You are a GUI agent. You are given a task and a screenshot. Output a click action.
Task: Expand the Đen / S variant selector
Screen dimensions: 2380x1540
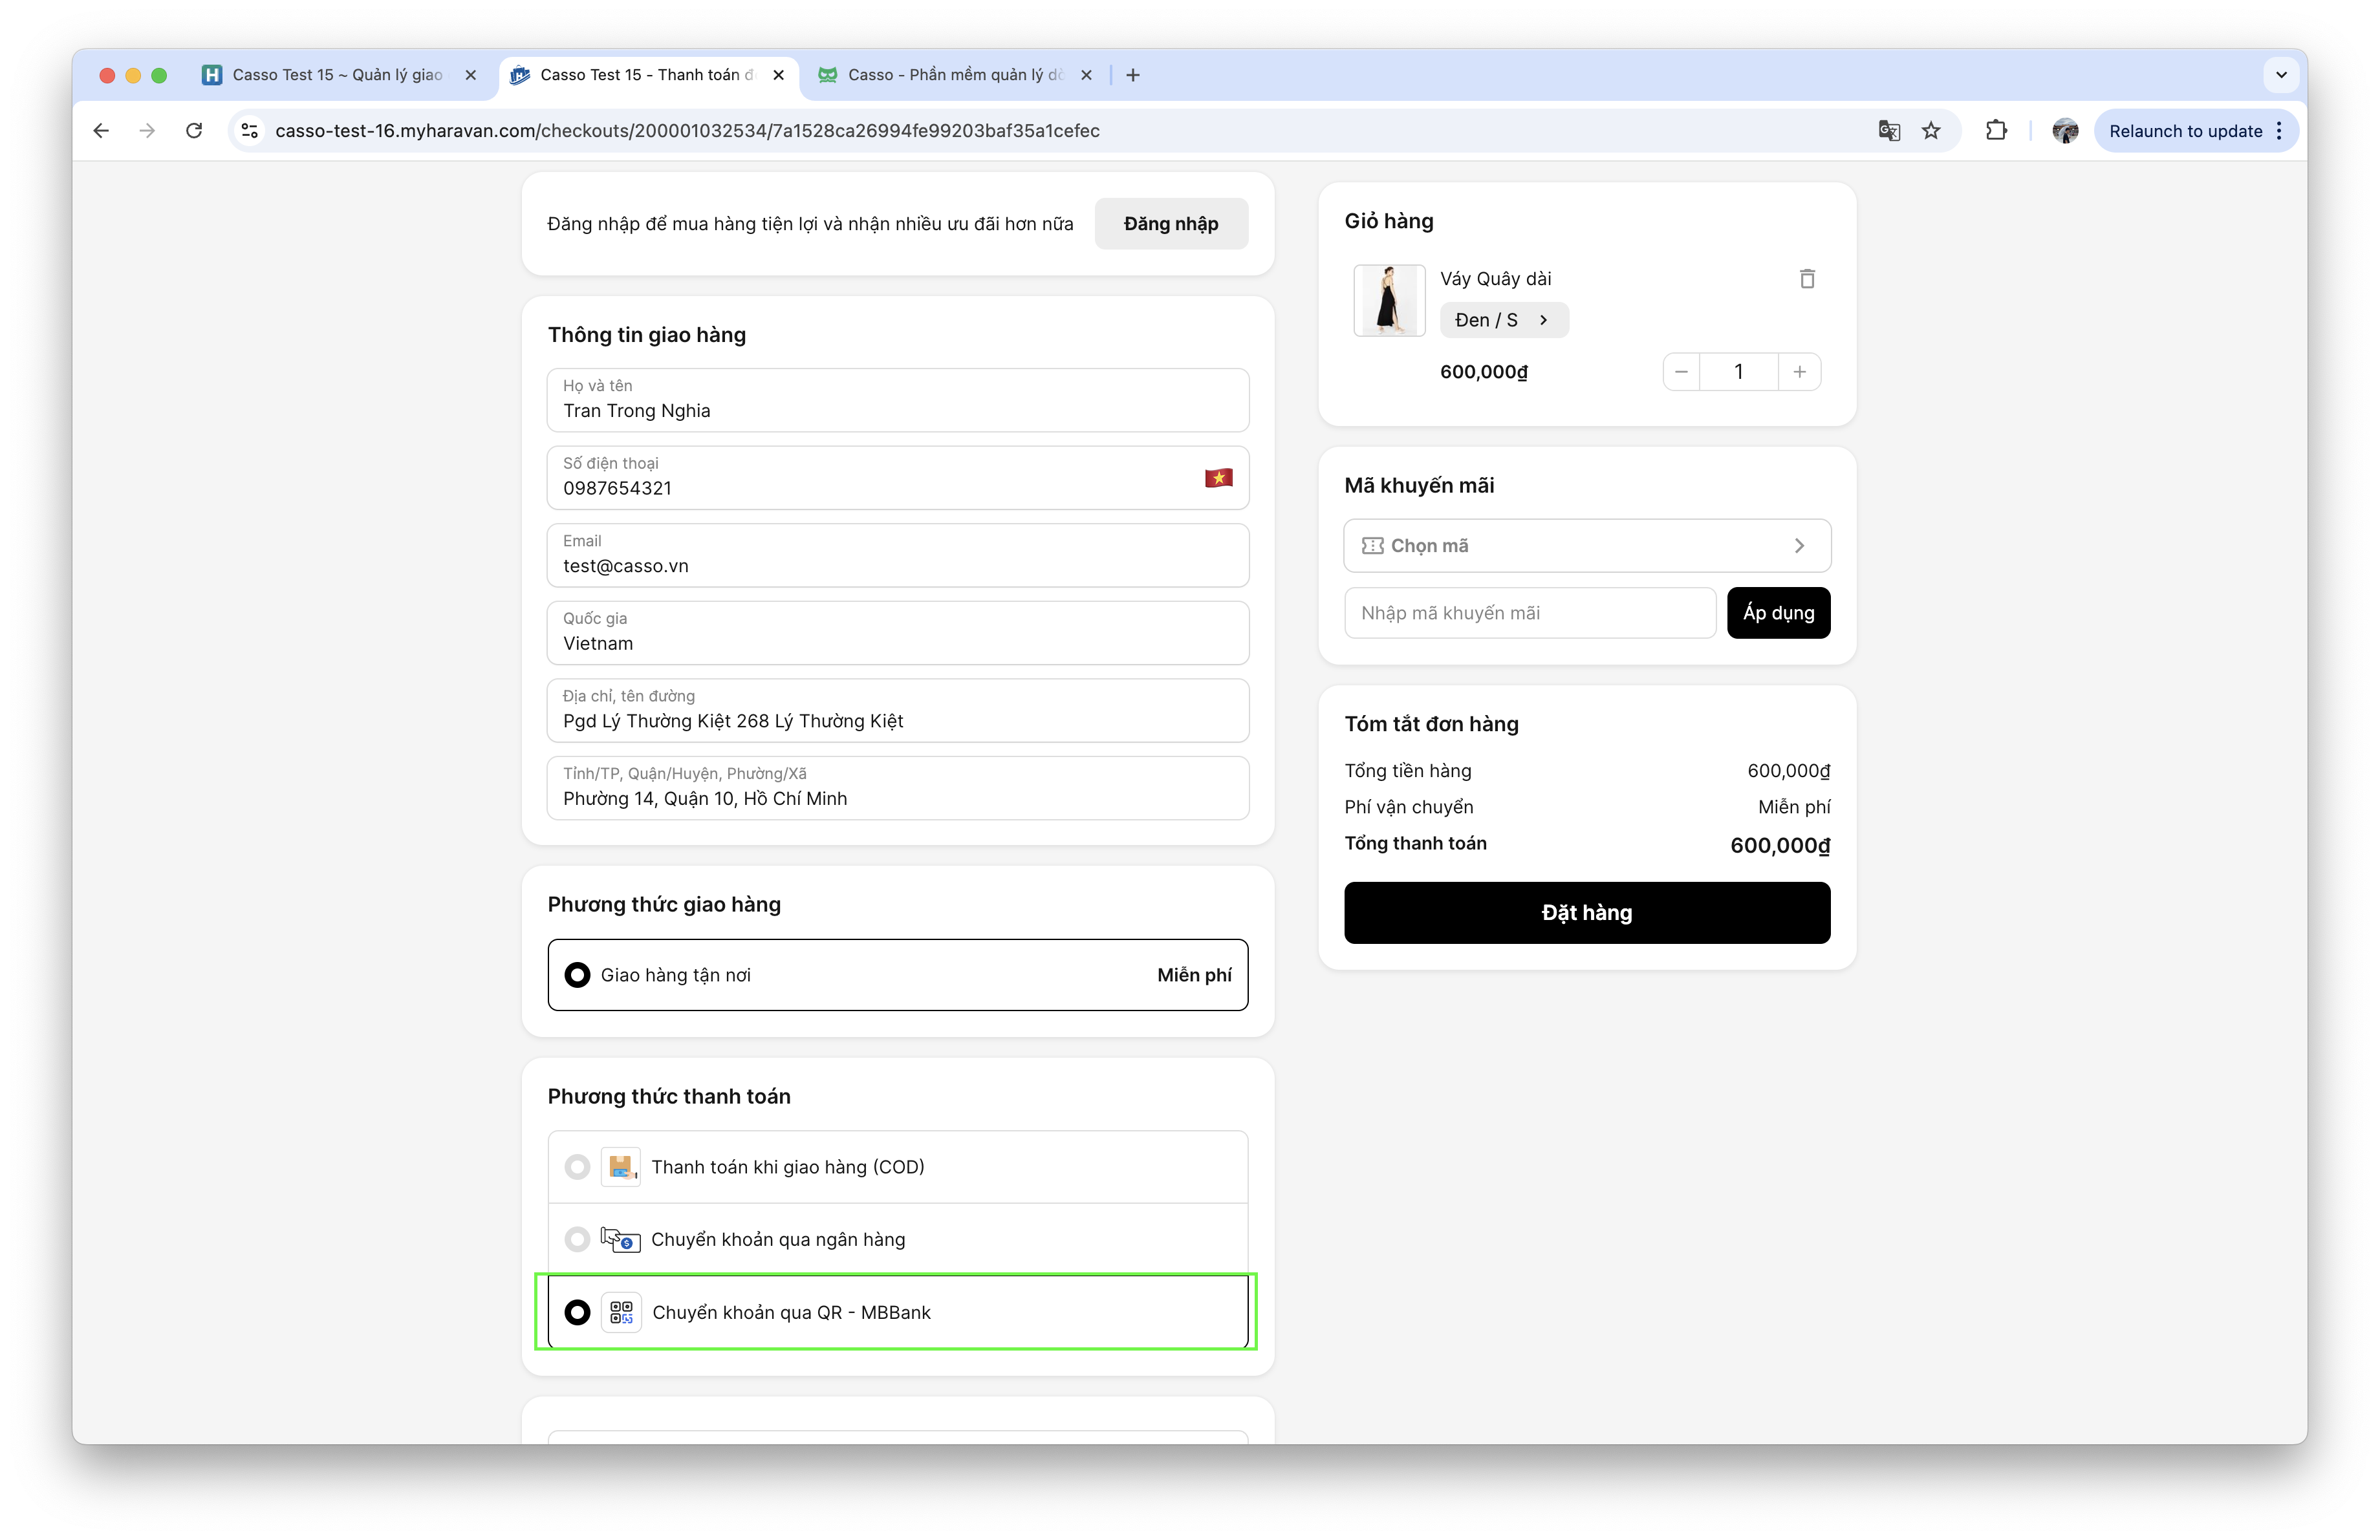tap(1503, 320)
